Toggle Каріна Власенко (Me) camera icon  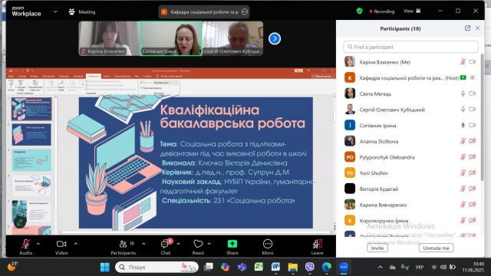(x=473, y=62)
